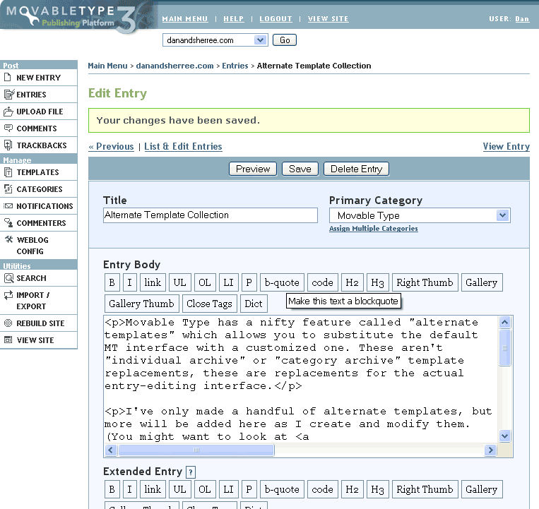This screenshot has width=539, height=509.
Task: Click Entry Body scroll down arrow
Action: (504, 436)
